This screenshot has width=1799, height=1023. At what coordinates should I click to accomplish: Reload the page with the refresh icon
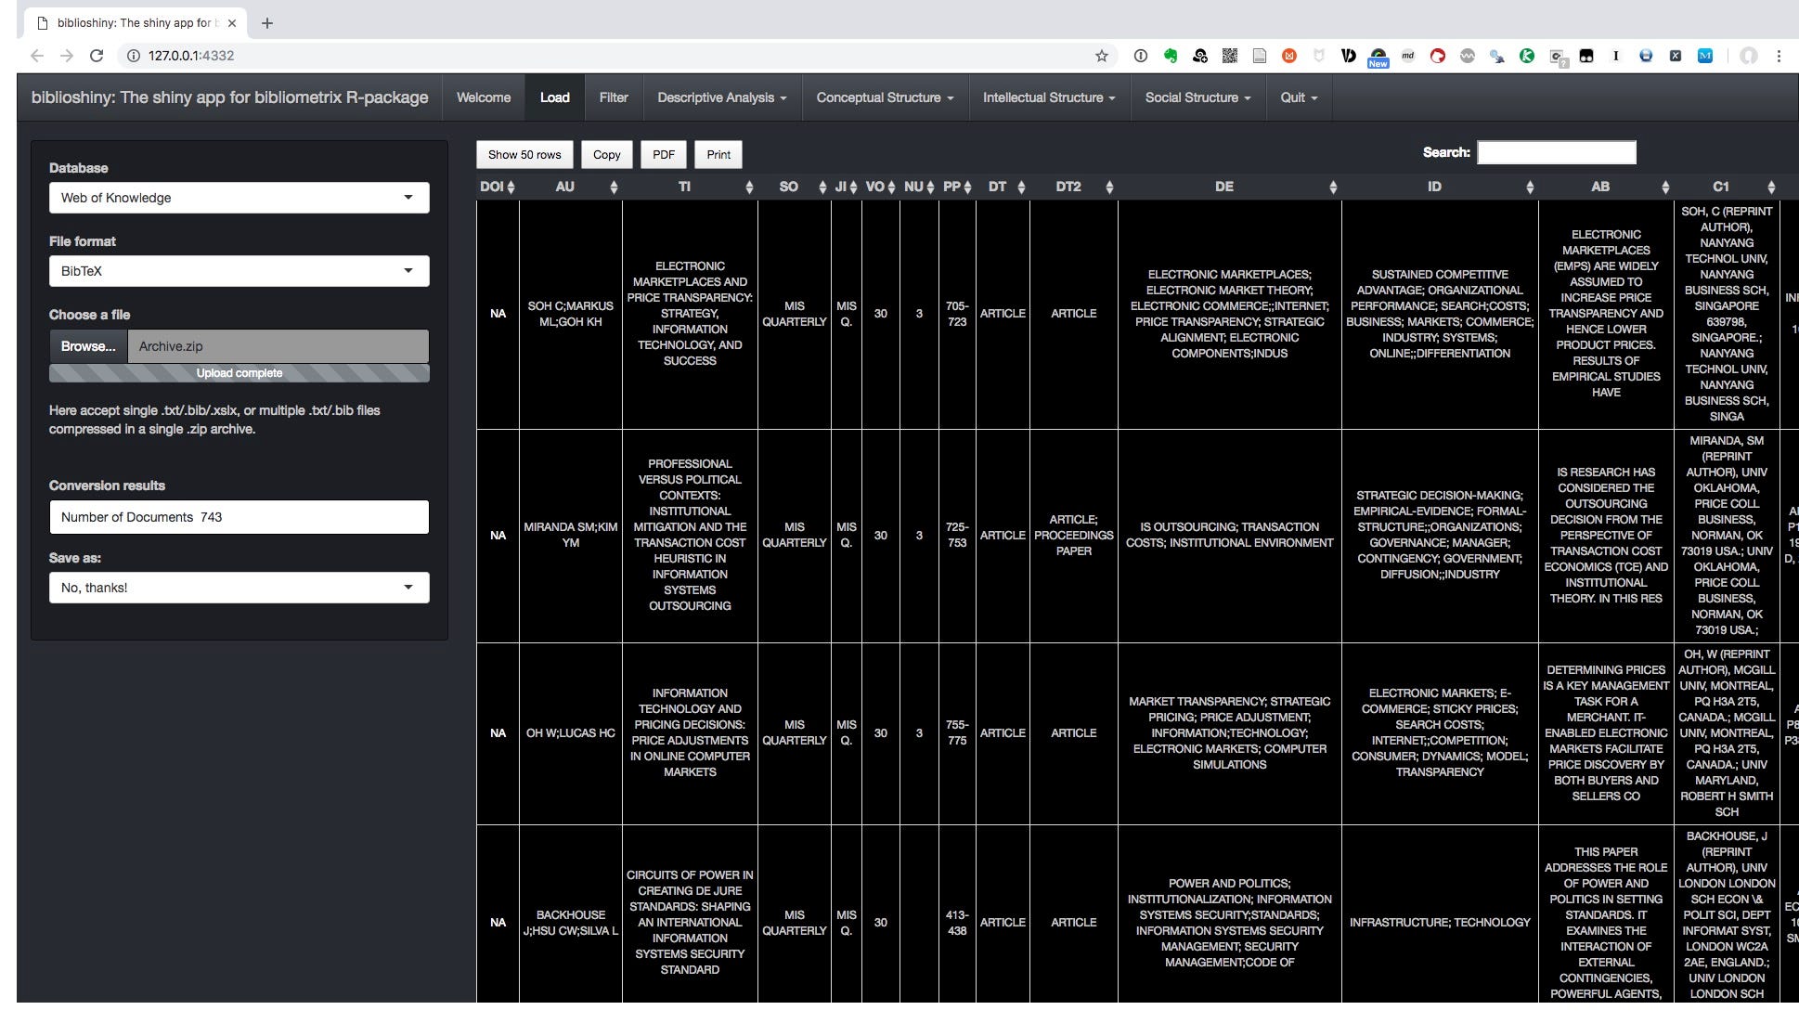click(x=97, y=56)
